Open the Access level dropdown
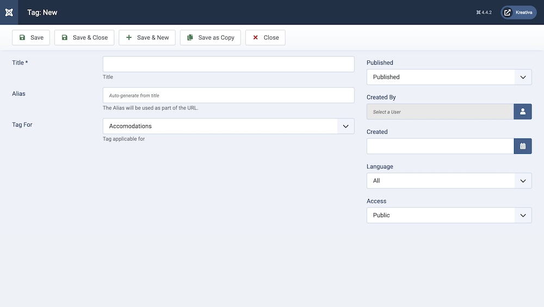This screenshot has width=544, height=307. tap(449, 215)
